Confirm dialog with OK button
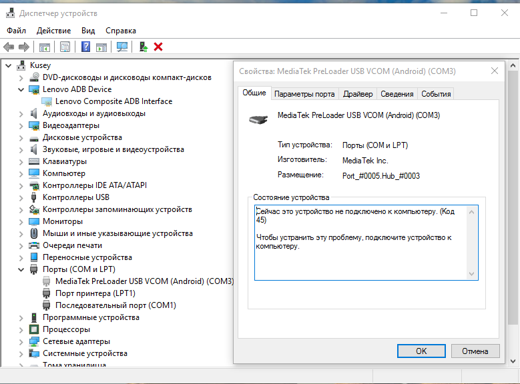Viewport: 520px width, 384px height. [x=421, y=351]
